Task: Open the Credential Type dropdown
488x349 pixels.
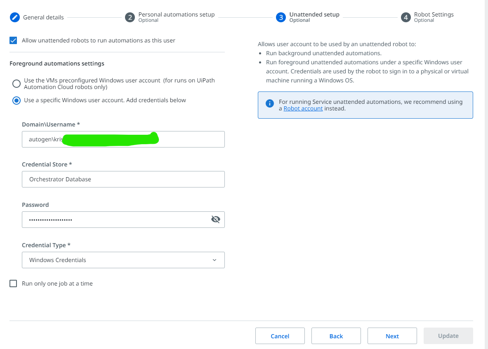Action: 123,260
